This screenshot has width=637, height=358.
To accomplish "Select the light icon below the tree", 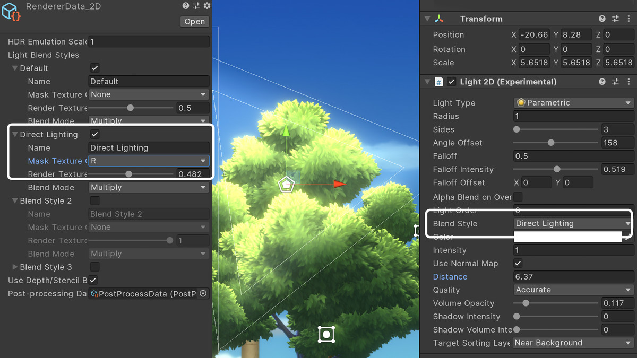I will 326,334.
